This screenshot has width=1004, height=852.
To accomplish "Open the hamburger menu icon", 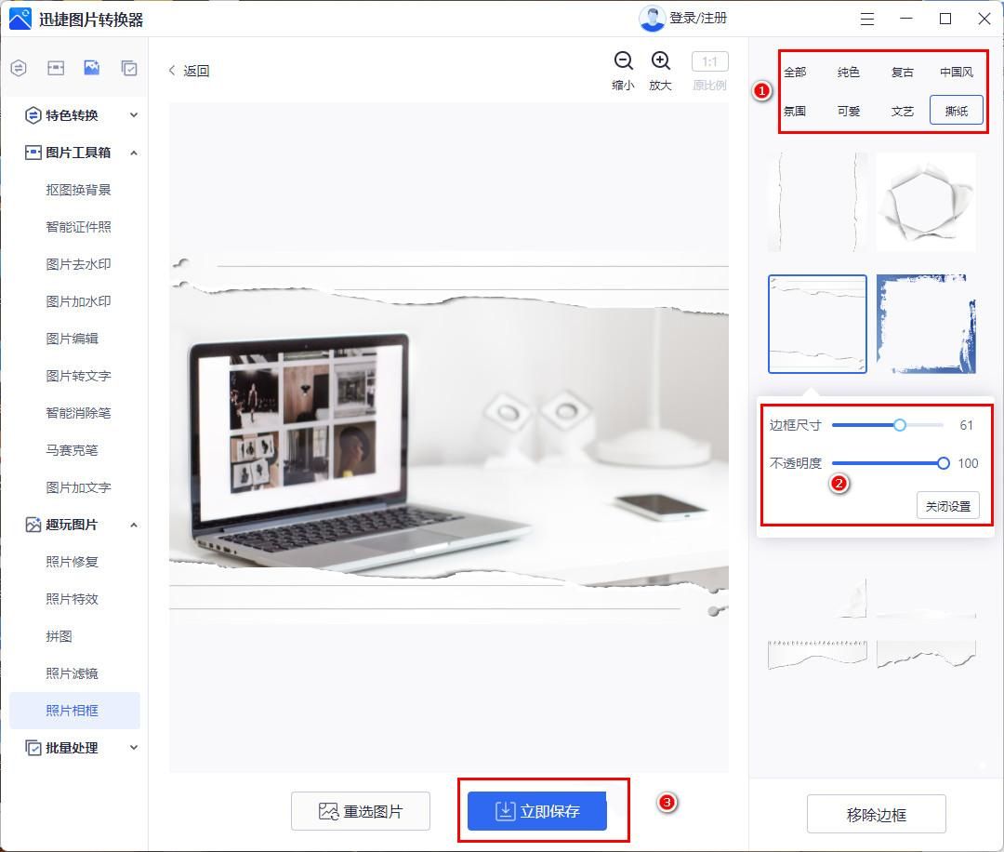I will pyautogui.click(x=867, y=20).
